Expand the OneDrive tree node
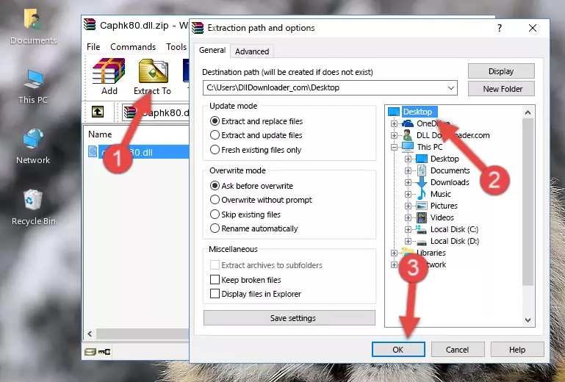 point(394,123)
